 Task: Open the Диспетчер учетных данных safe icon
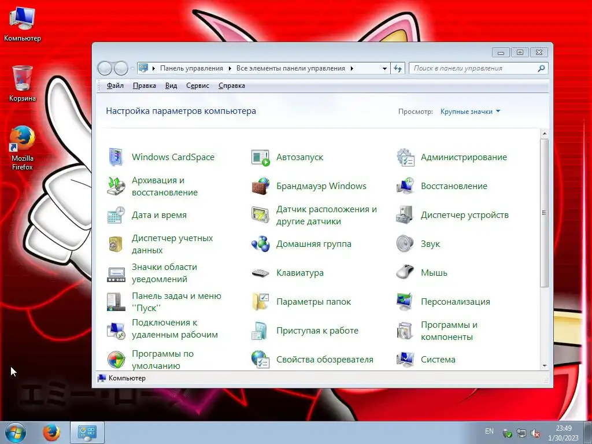[116, 245]
